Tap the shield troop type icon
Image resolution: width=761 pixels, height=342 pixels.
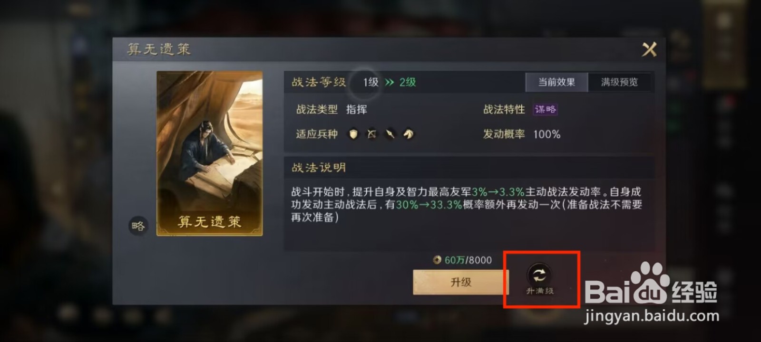tap(353, 134)
